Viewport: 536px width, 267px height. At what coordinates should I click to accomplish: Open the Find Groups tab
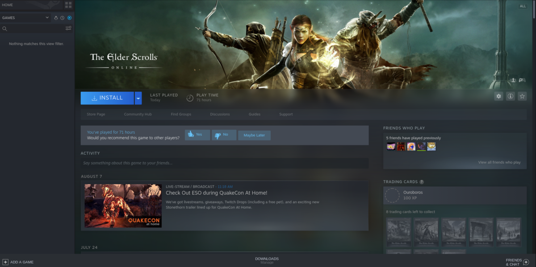tap(181, 114)
